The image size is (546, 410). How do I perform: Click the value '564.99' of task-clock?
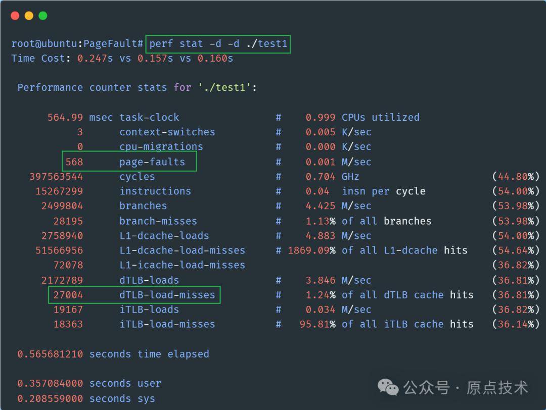point(65,117)
